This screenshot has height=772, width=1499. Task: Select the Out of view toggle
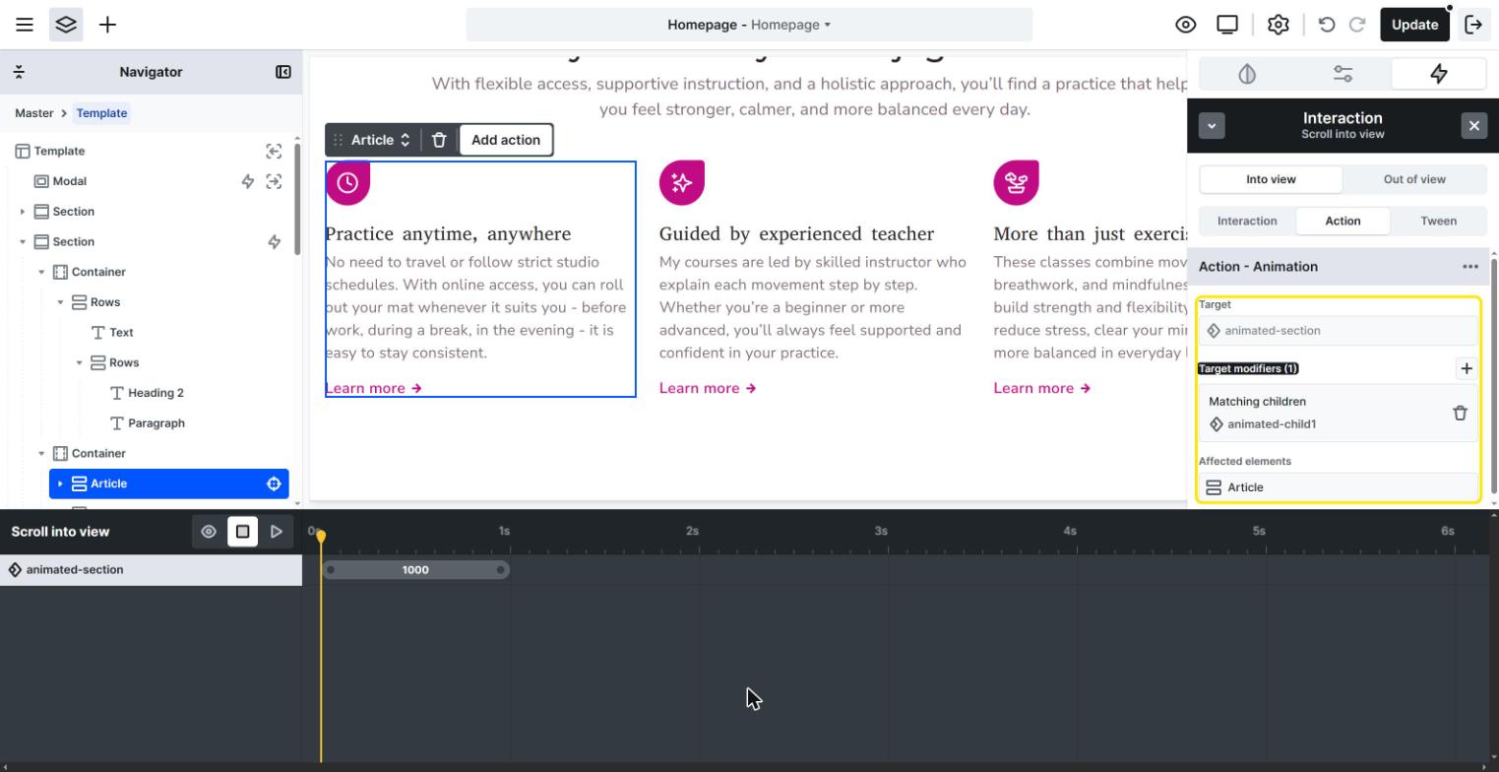1414,179
